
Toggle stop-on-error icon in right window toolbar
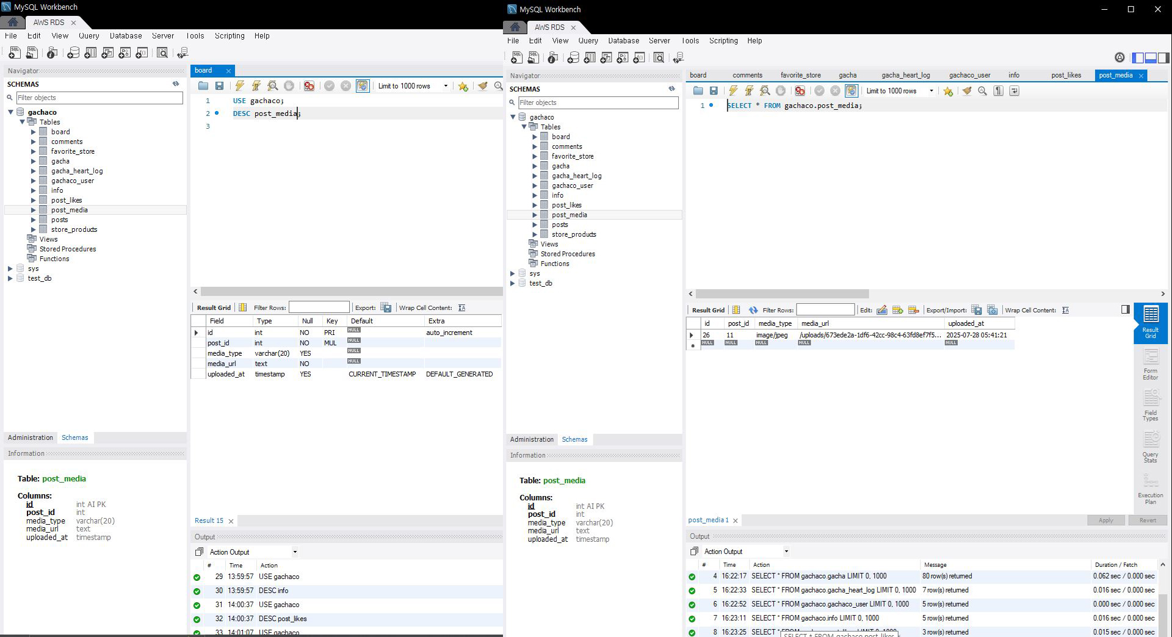[x=800, y=91]
